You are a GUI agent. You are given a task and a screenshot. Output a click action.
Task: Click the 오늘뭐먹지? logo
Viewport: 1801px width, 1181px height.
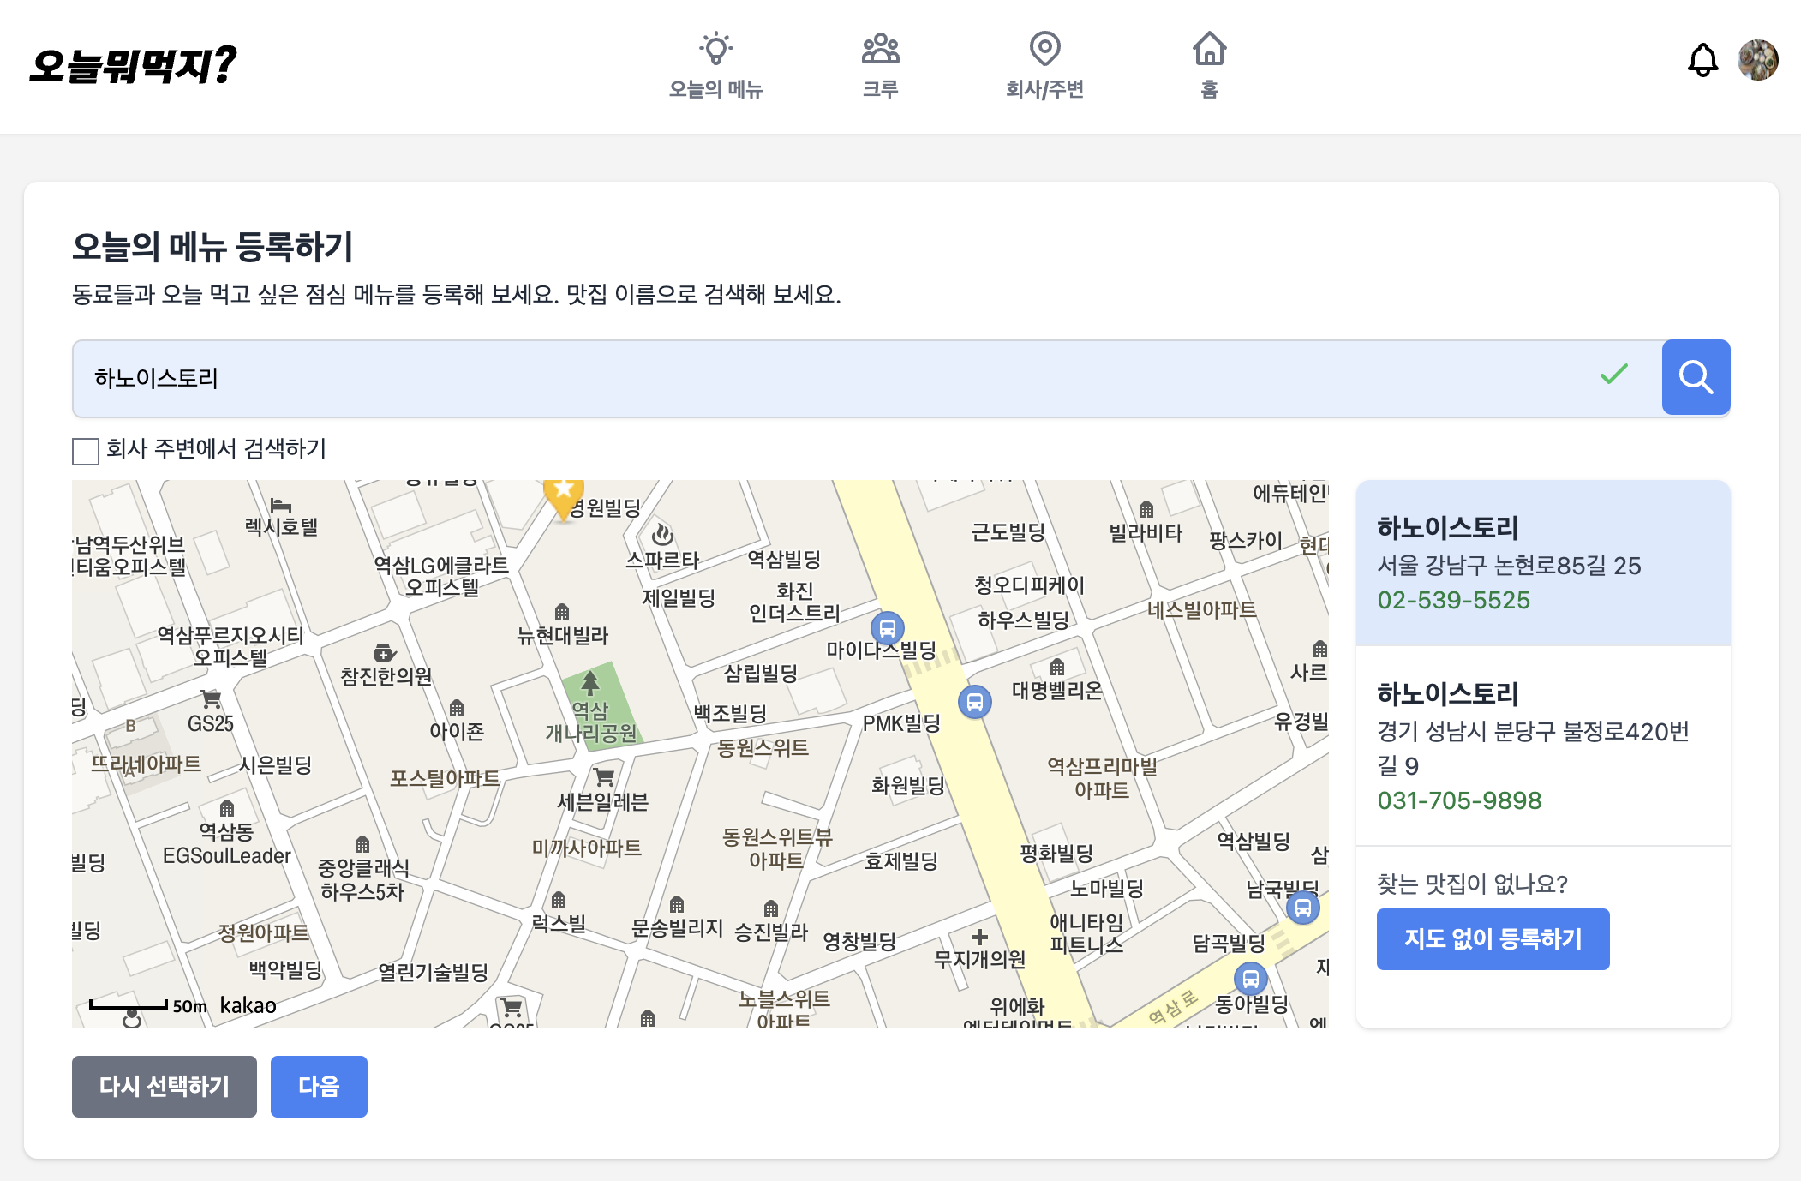coord(133,65)
